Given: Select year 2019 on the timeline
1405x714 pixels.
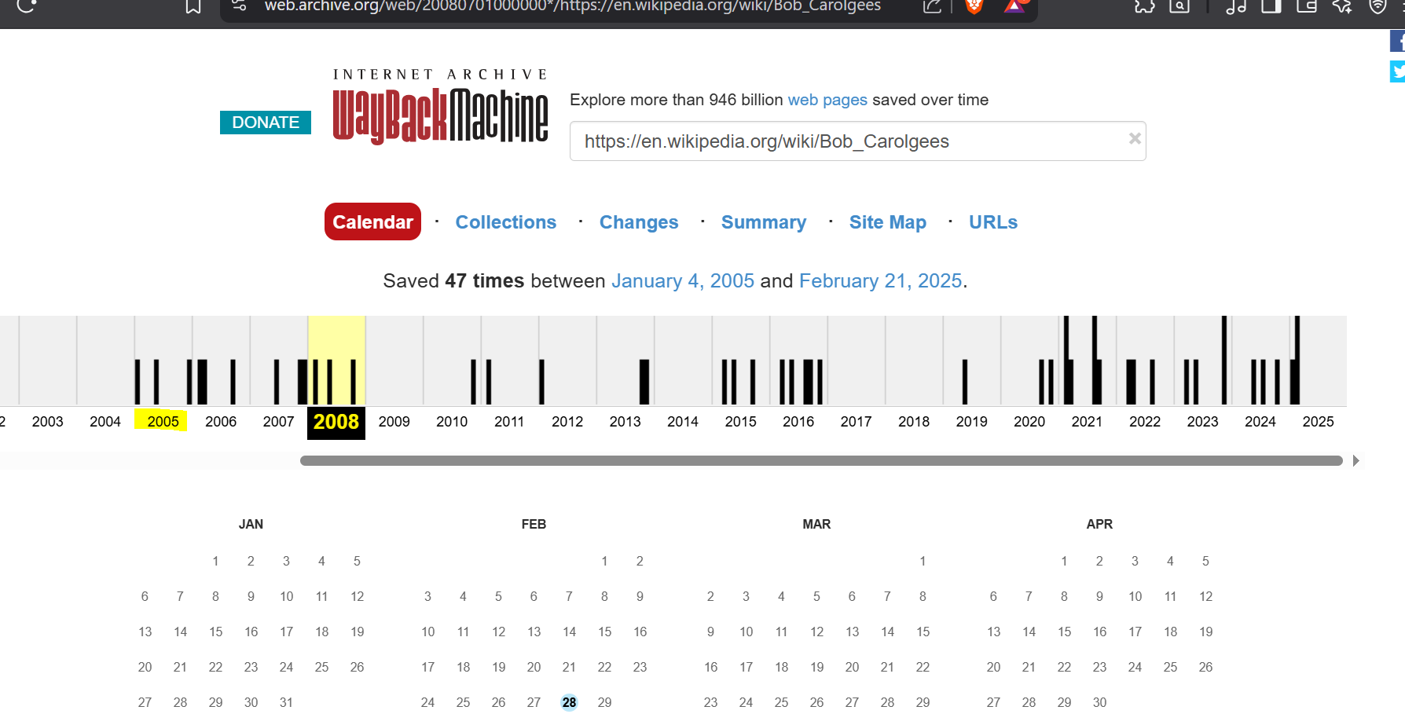Looking at the screenshot, I should (971, 422).
